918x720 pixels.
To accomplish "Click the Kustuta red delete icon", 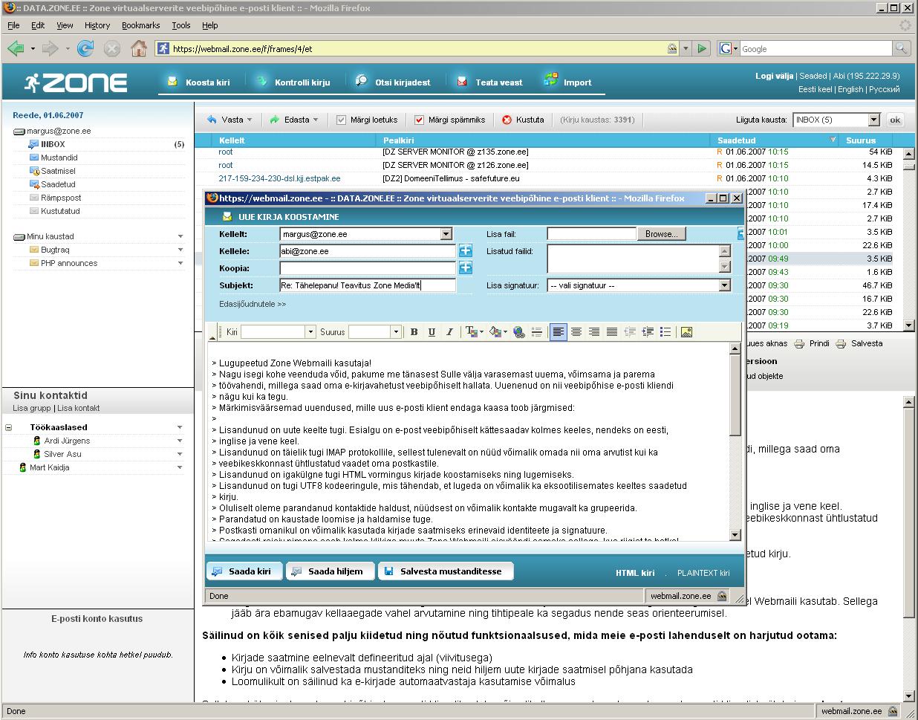I will [507, 120].
